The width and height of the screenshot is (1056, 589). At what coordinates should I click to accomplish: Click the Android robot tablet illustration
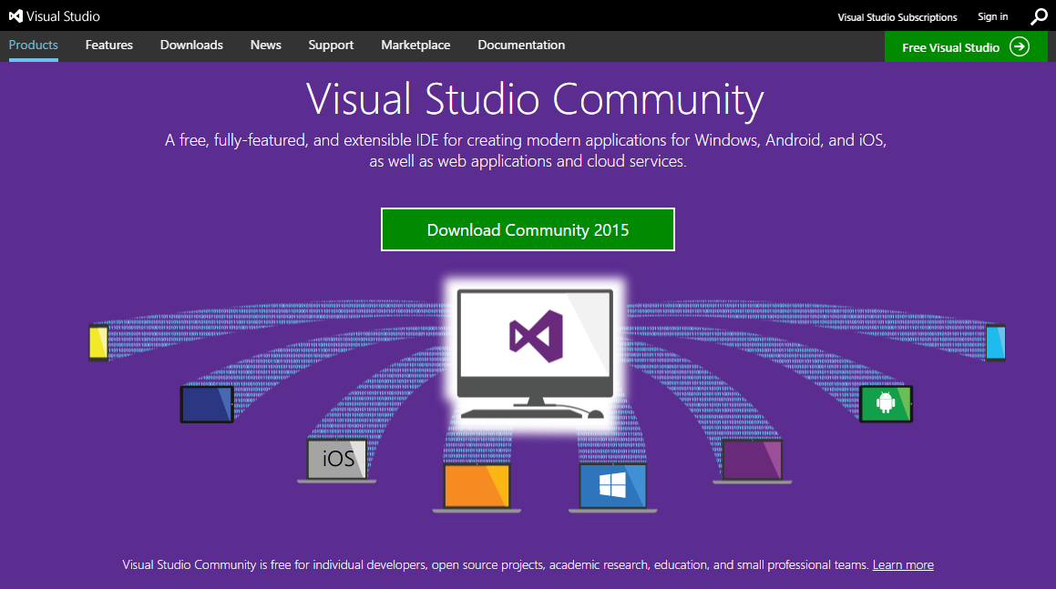point(886,403)
